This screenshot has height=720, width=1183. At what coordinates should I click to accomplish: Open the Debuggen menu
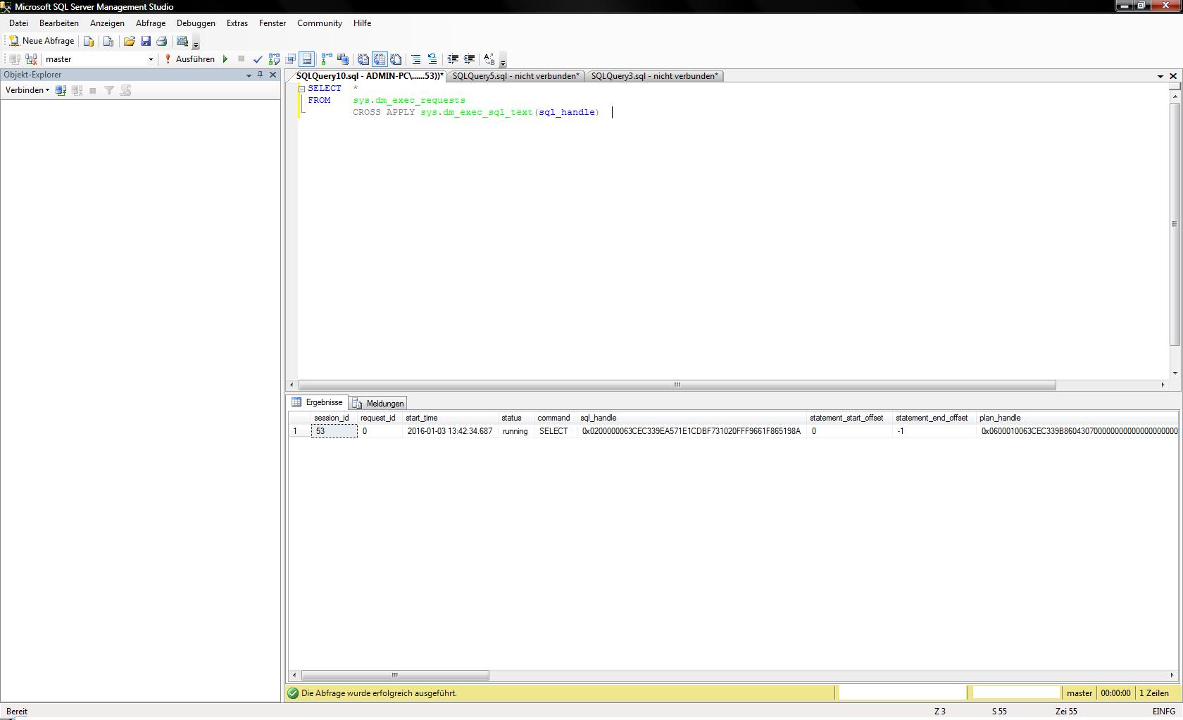coord(196,23)
